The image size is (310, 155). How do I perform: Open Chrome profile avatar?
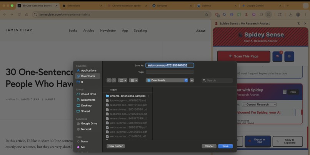[x=298, y=15]
